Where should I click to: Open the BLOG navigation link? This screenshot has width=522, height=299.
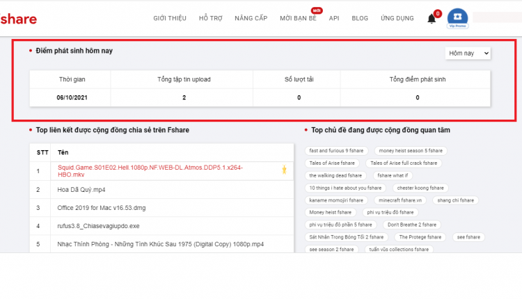click(360, 18)
